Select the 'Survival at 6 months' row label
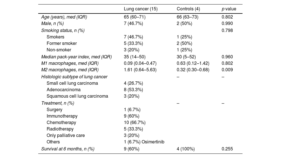Screen dimensions: 281x158 tap(68, 149)
